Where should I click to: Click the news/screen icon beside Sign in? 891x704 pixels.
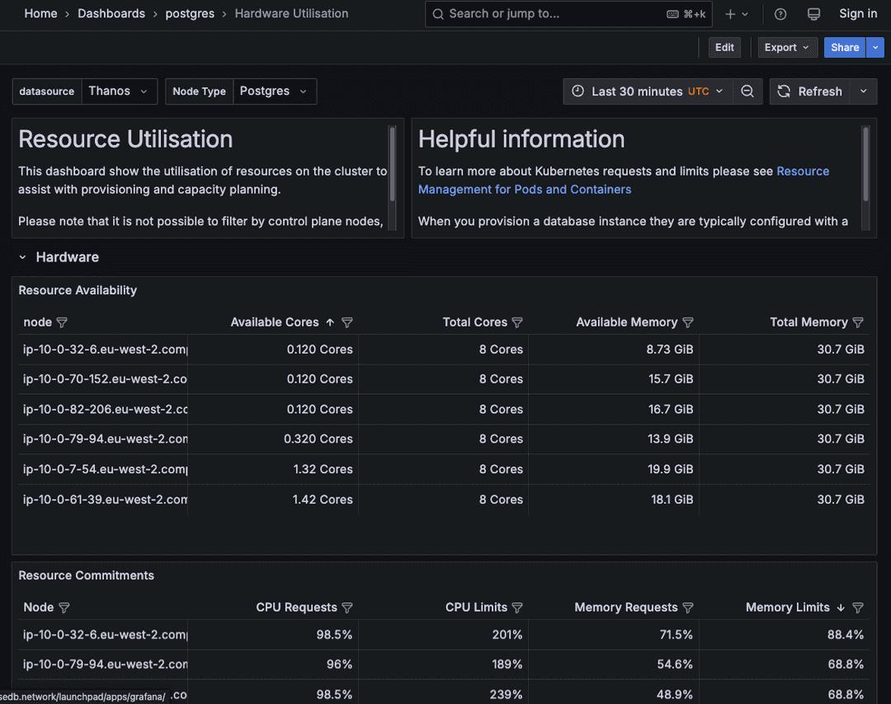pyautogui.click(x=814, y=14)
